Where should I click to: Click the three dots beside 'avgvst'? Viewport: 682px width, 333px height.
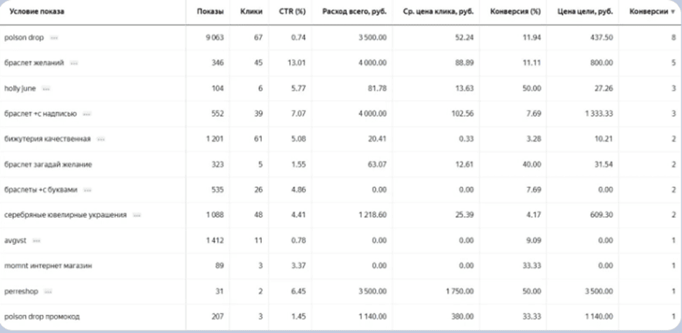tap(36, 241)
